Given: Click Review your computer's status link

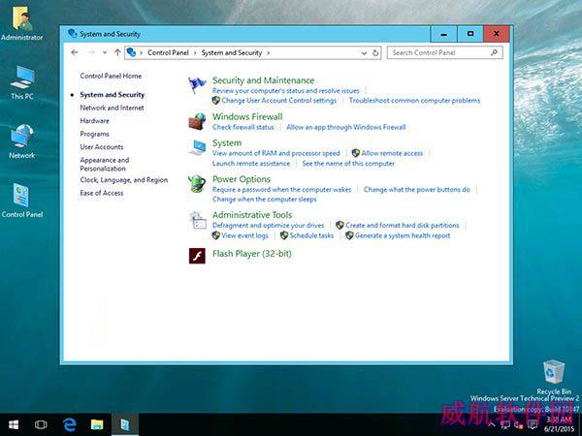Looking at the screenshot, I should click(286, 91).
